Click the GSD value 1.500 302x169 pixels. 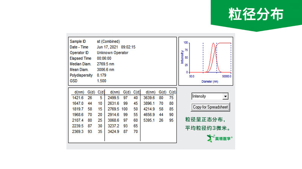click(102, 81)
